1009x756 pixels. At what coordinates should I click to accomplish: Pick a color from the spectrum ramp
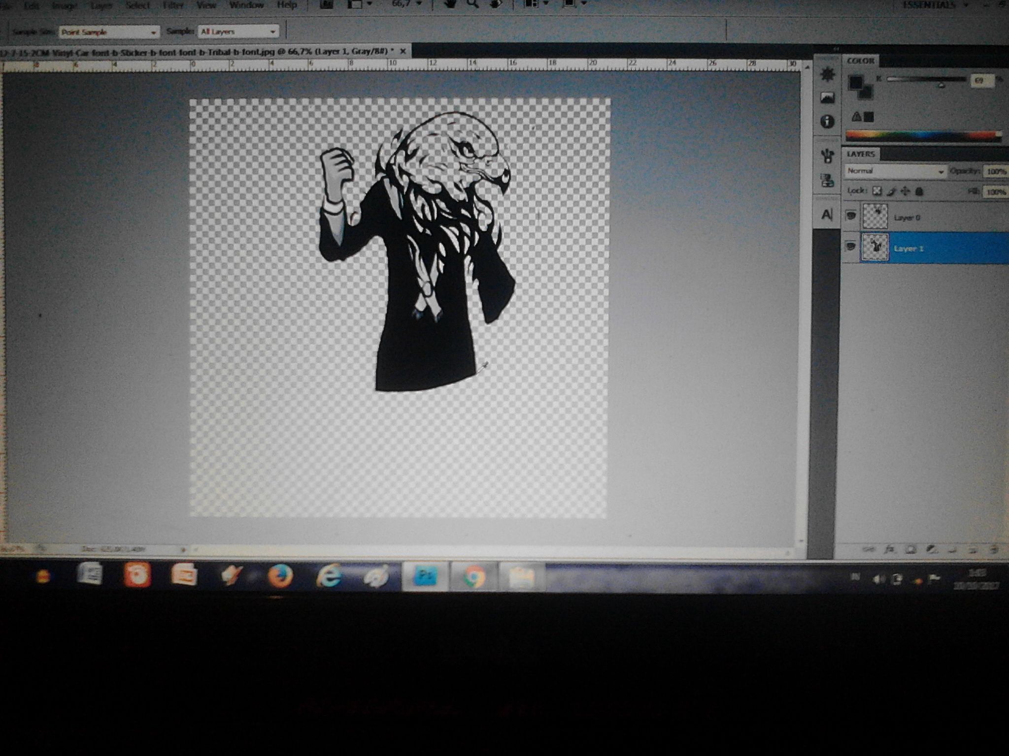(923, 136)
